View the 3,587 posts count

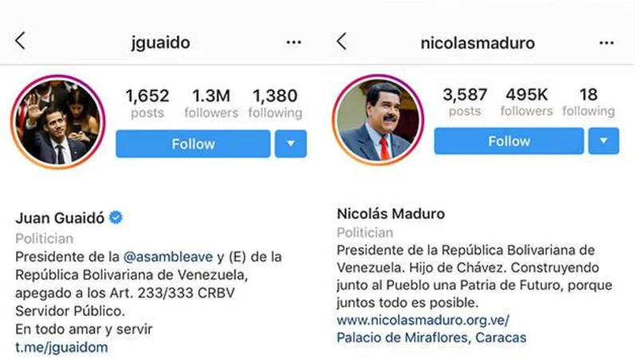coord(465,102)
